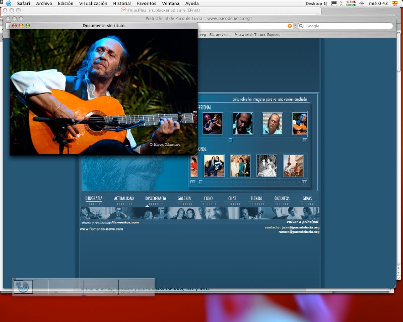403x322 pixels.
Task: Open the Historial menu
Action: (122, 4)
